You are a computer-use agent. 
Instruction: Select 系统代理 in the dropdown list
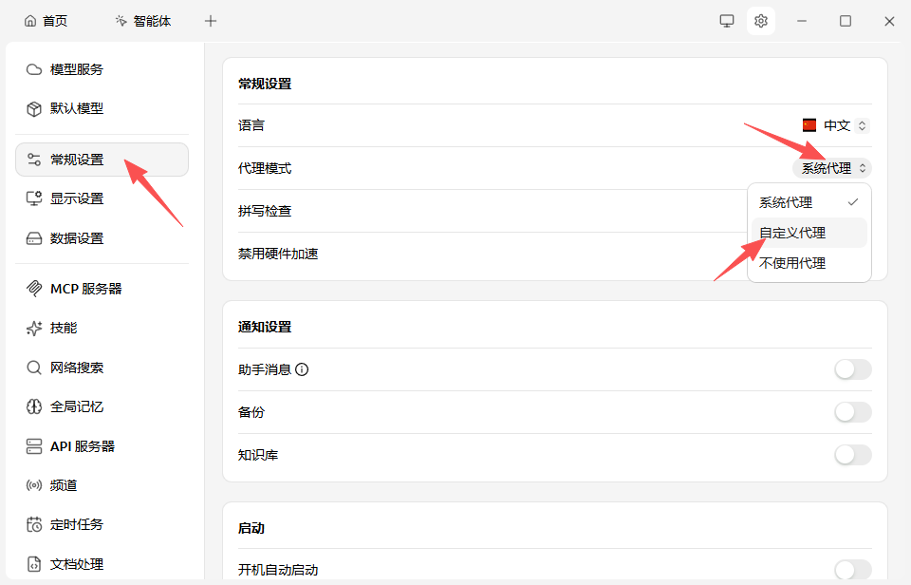809,202
